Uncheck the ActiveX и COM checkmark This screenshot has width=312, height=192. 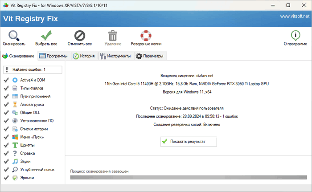(x=6, y=80)
